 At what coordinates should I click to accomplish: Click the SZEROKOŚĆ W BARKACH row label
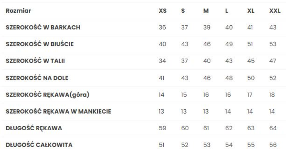(x=43, y=27)
